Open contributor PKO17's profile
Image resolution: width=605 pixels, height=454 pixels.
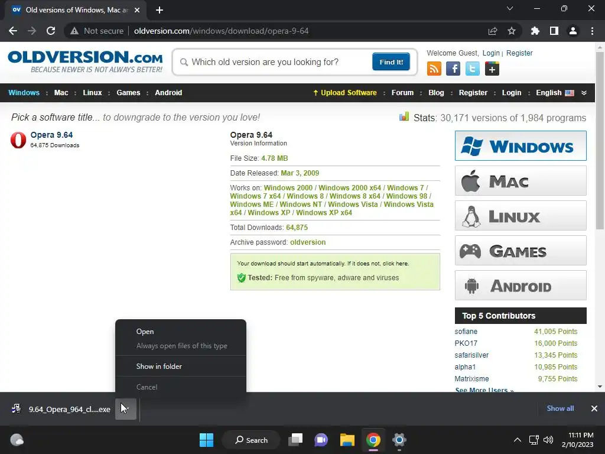[466, 343]
